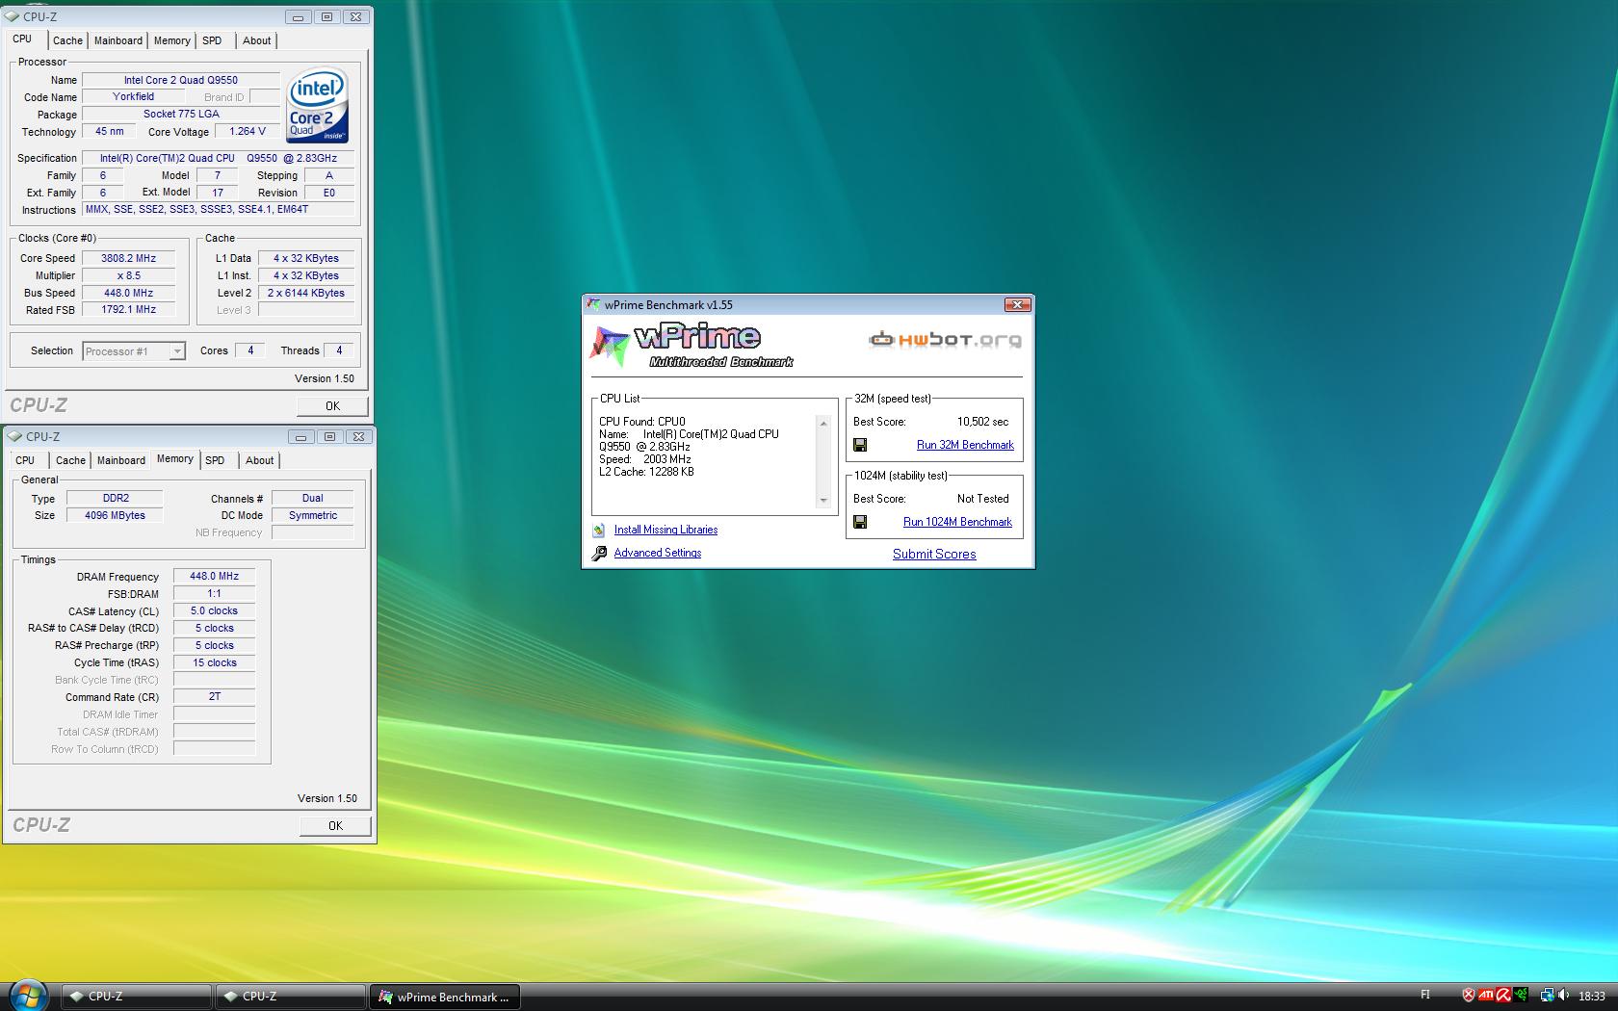Open the Razer tray icon
The image size is (1618, 1011).
pos(1521,995)
